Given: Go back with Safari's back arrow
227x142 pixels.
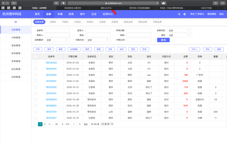Looking at the screenshot, I should [3, 3].
